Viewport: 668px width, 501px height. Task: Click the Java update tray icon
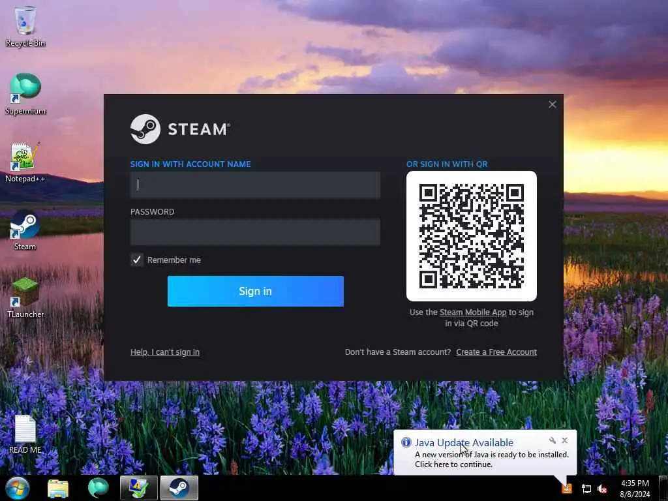click(567, 489)
